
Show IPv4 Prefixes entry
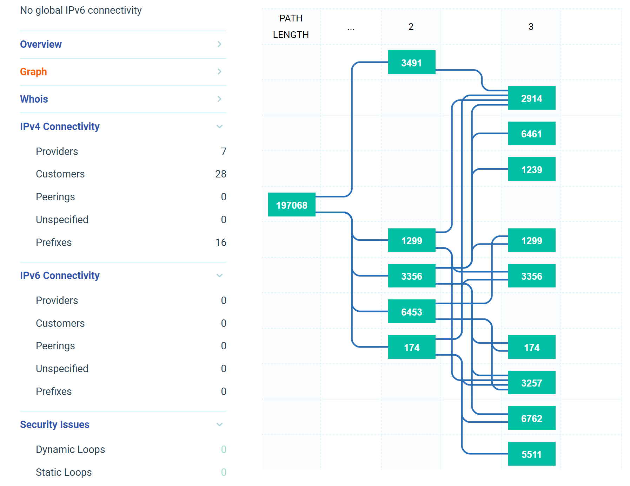pyautogui.click(x=54, y=242)
